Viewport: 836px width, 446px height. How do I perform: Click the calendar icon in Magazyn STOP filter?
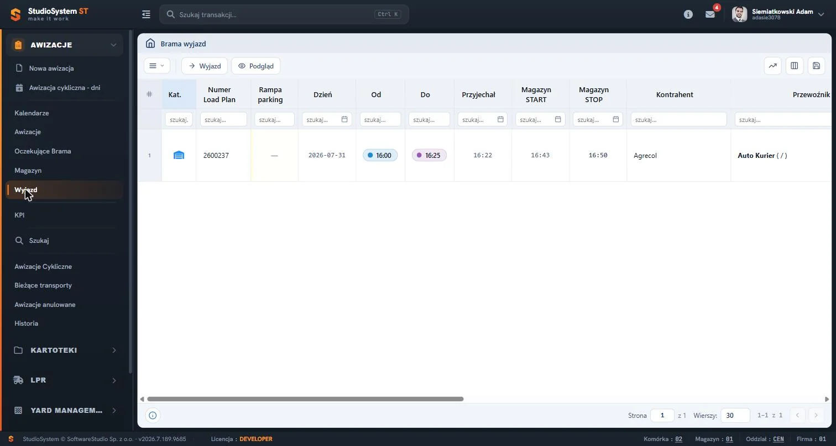coord(615,119)
